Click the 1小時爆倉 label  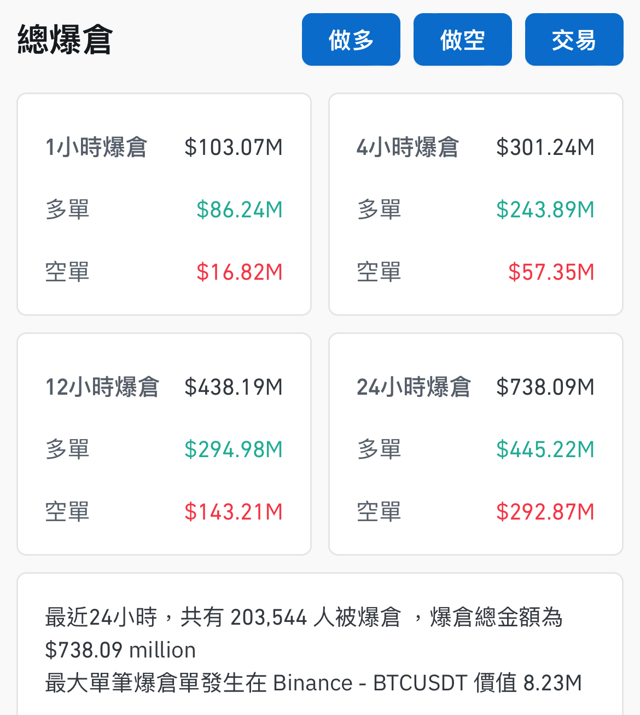pyautogui.click(x=96, y=147)
